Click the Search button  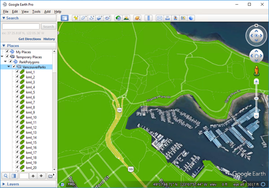(x=48, y=27)
